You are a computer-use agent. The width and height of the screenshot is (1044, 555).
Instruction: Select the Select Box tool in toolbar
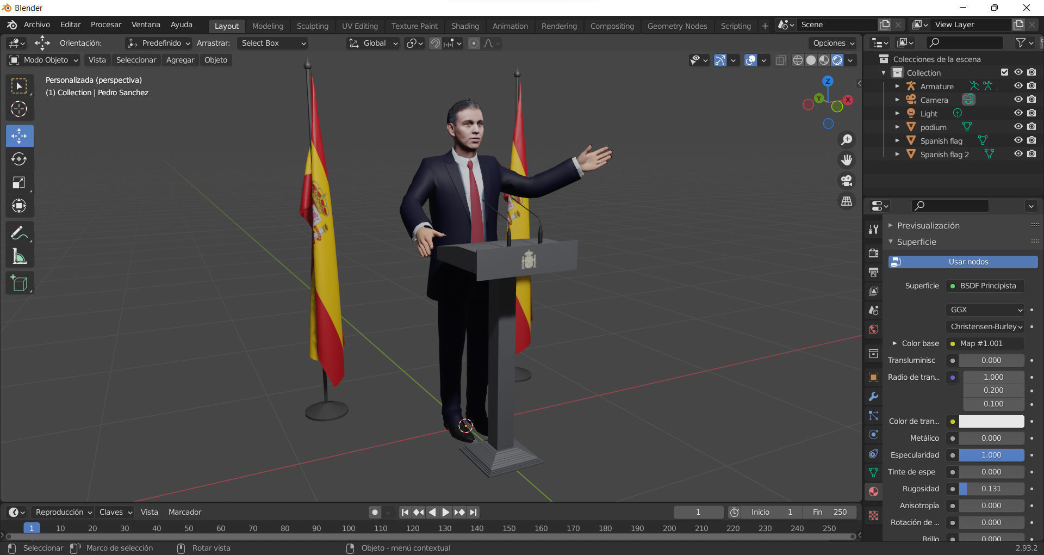[x=19, y=87]
